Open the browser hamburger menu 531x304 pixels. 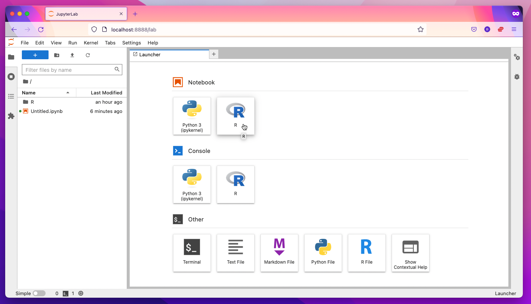(514, 30)
